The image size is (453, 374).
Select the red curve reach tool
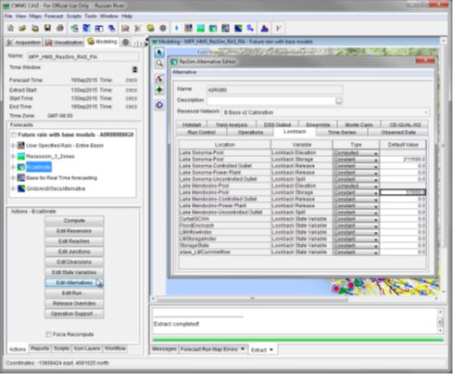[159, 79]
